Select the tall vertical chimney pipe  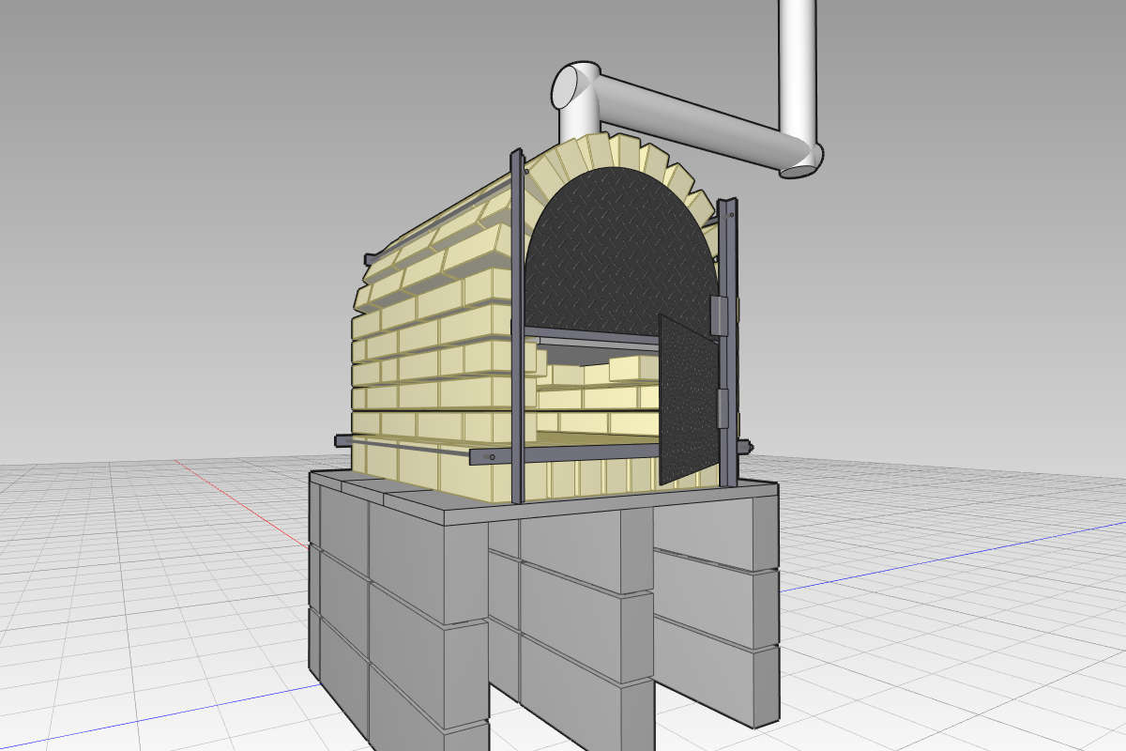797,70
